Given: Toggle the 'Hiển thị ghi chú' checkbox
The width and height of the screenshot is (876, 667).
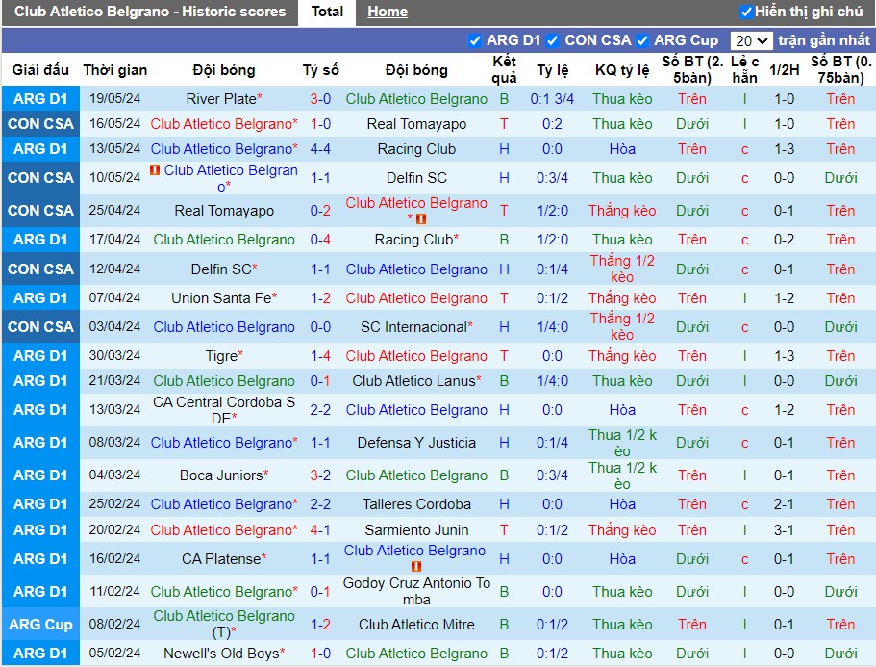Looking at the screenshot, I should (746, 12).
